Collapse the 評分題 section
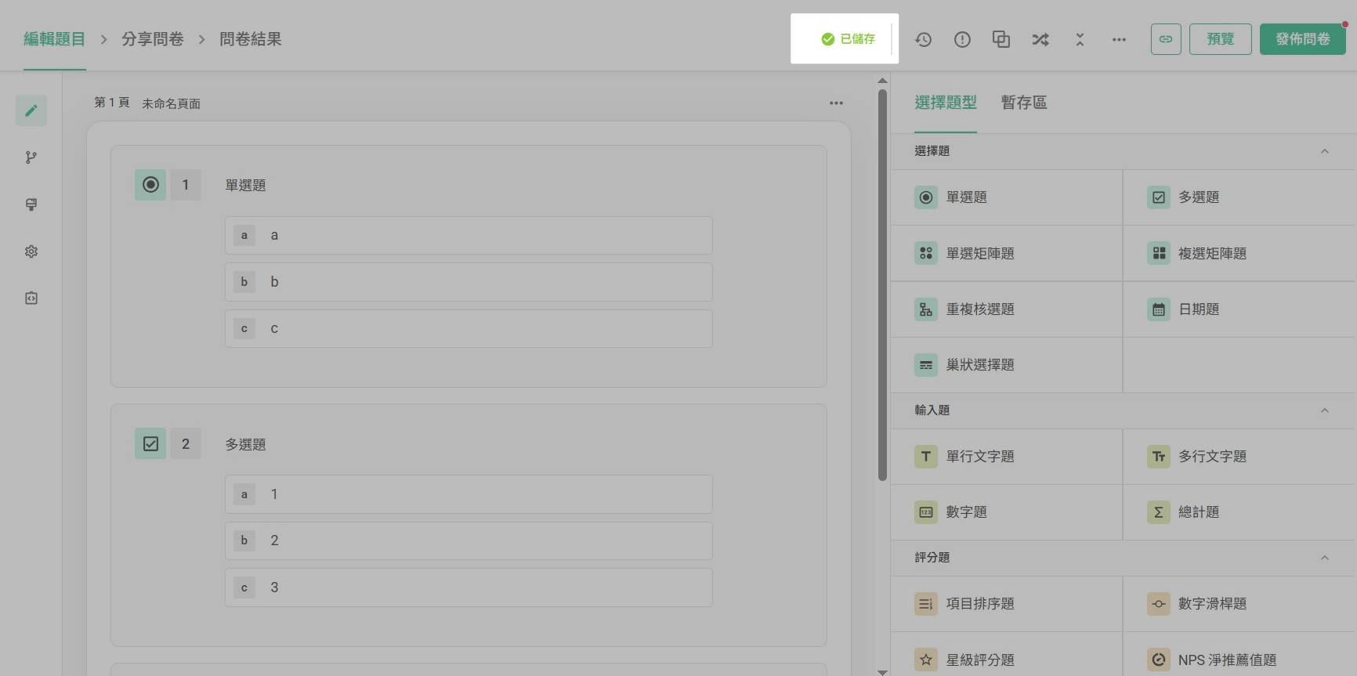Screen dimensions: 1357x676 [1324, 558]
